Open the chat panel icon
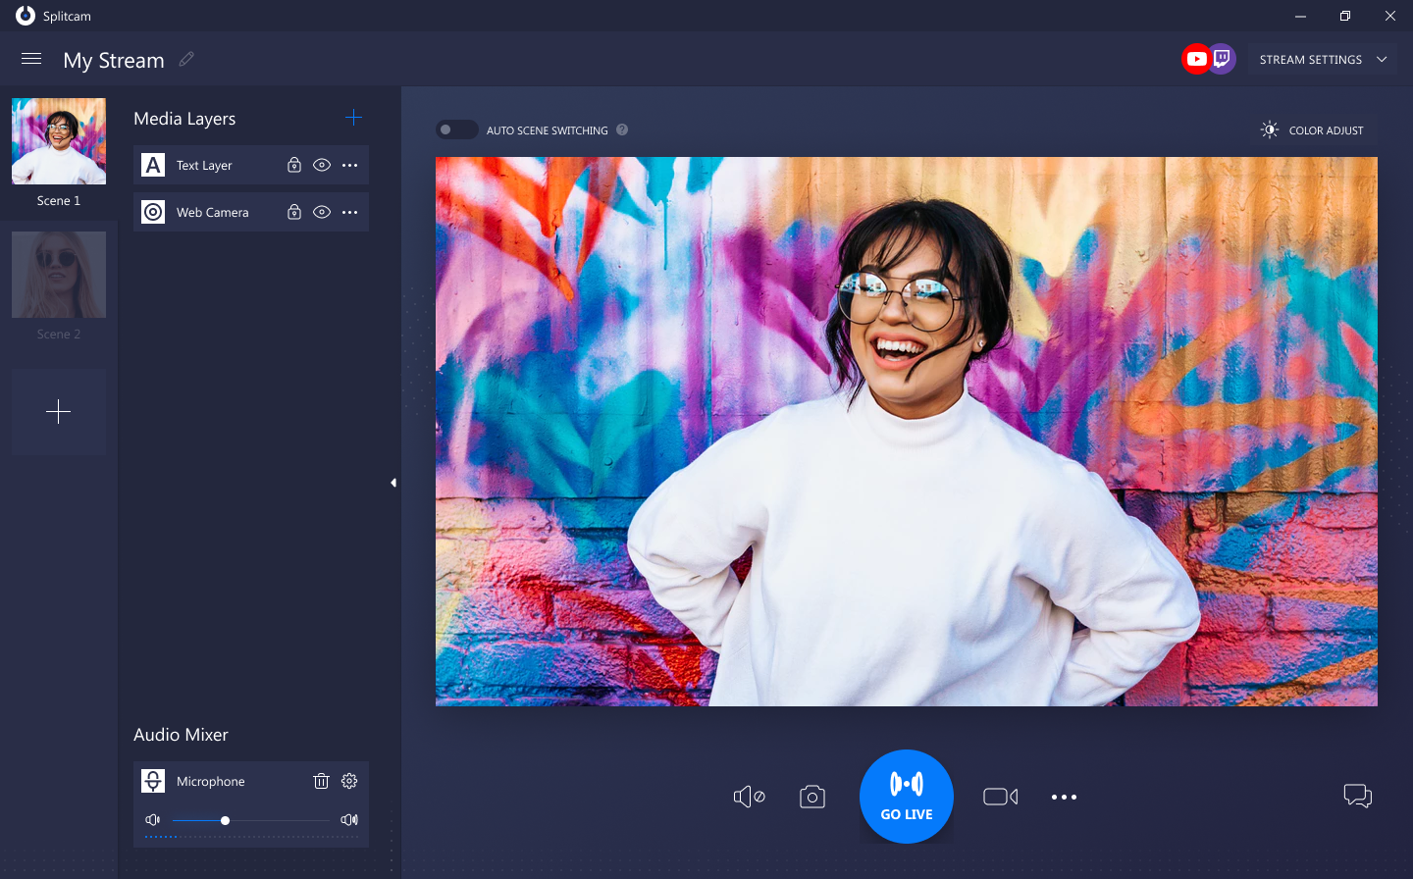The image size is (1413, 879). click(1357, 796)
